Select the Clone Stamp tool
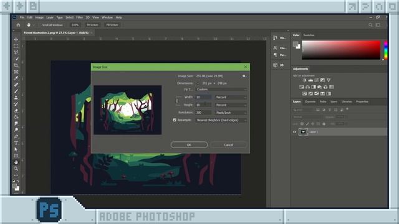This screenshot has height=224, width=399. (x=16, y=98)
